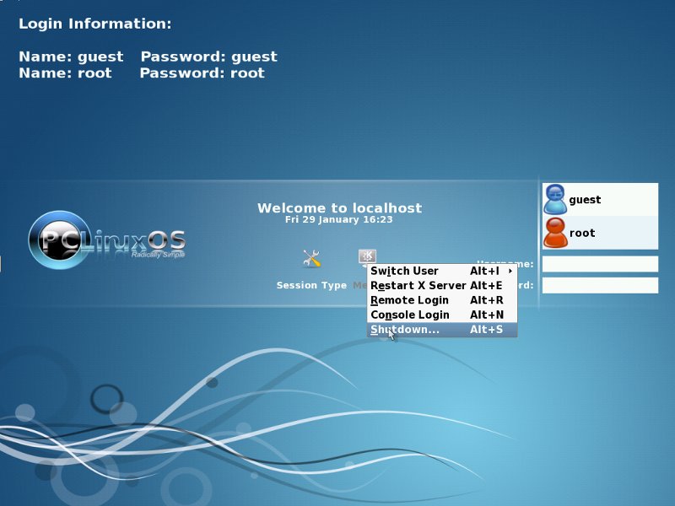The height and width of the screenshot is (506, 675).
Task: Click the Login Information heading text
Action: pos(94,24)
